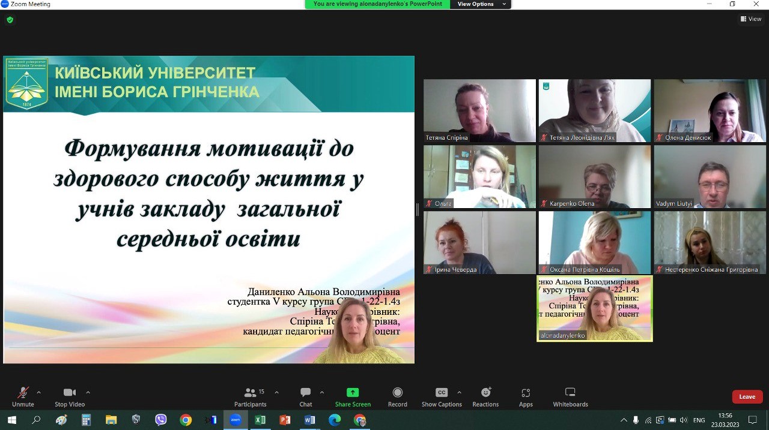
Task: Click the green encryption shield icon
Action: (x=10, y=20)
